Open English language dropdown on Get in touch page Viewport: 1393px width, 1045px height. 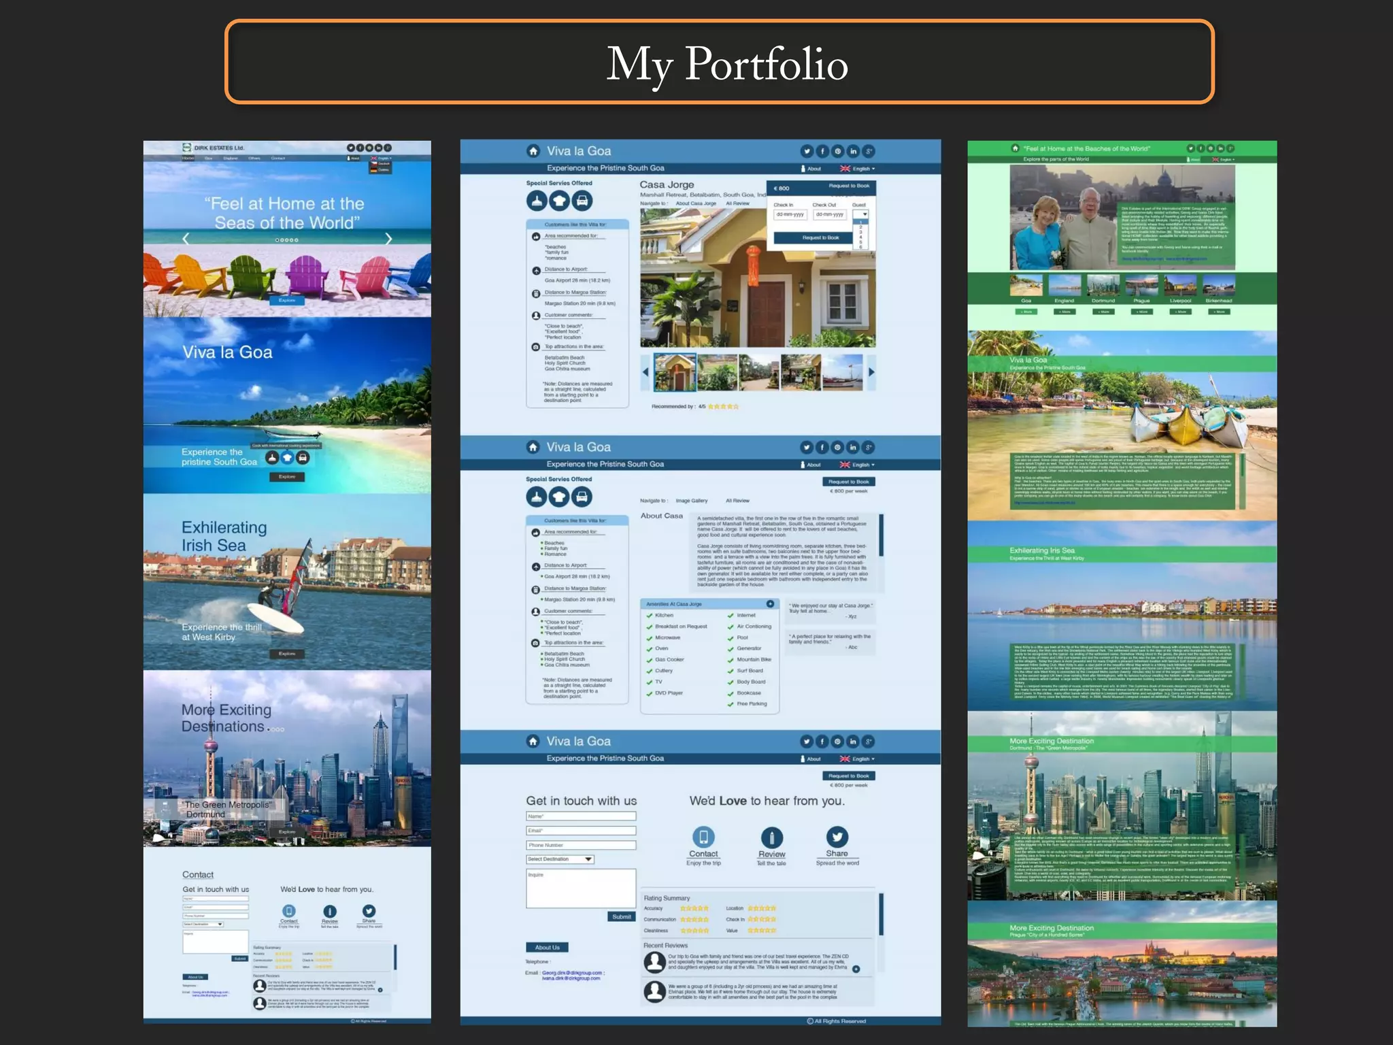(x=858, y=759)
